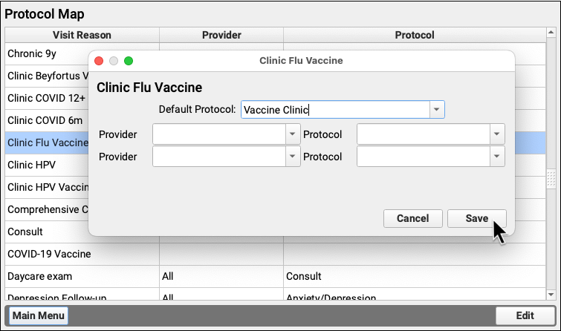Open the Main Menu

coord(39,315)
